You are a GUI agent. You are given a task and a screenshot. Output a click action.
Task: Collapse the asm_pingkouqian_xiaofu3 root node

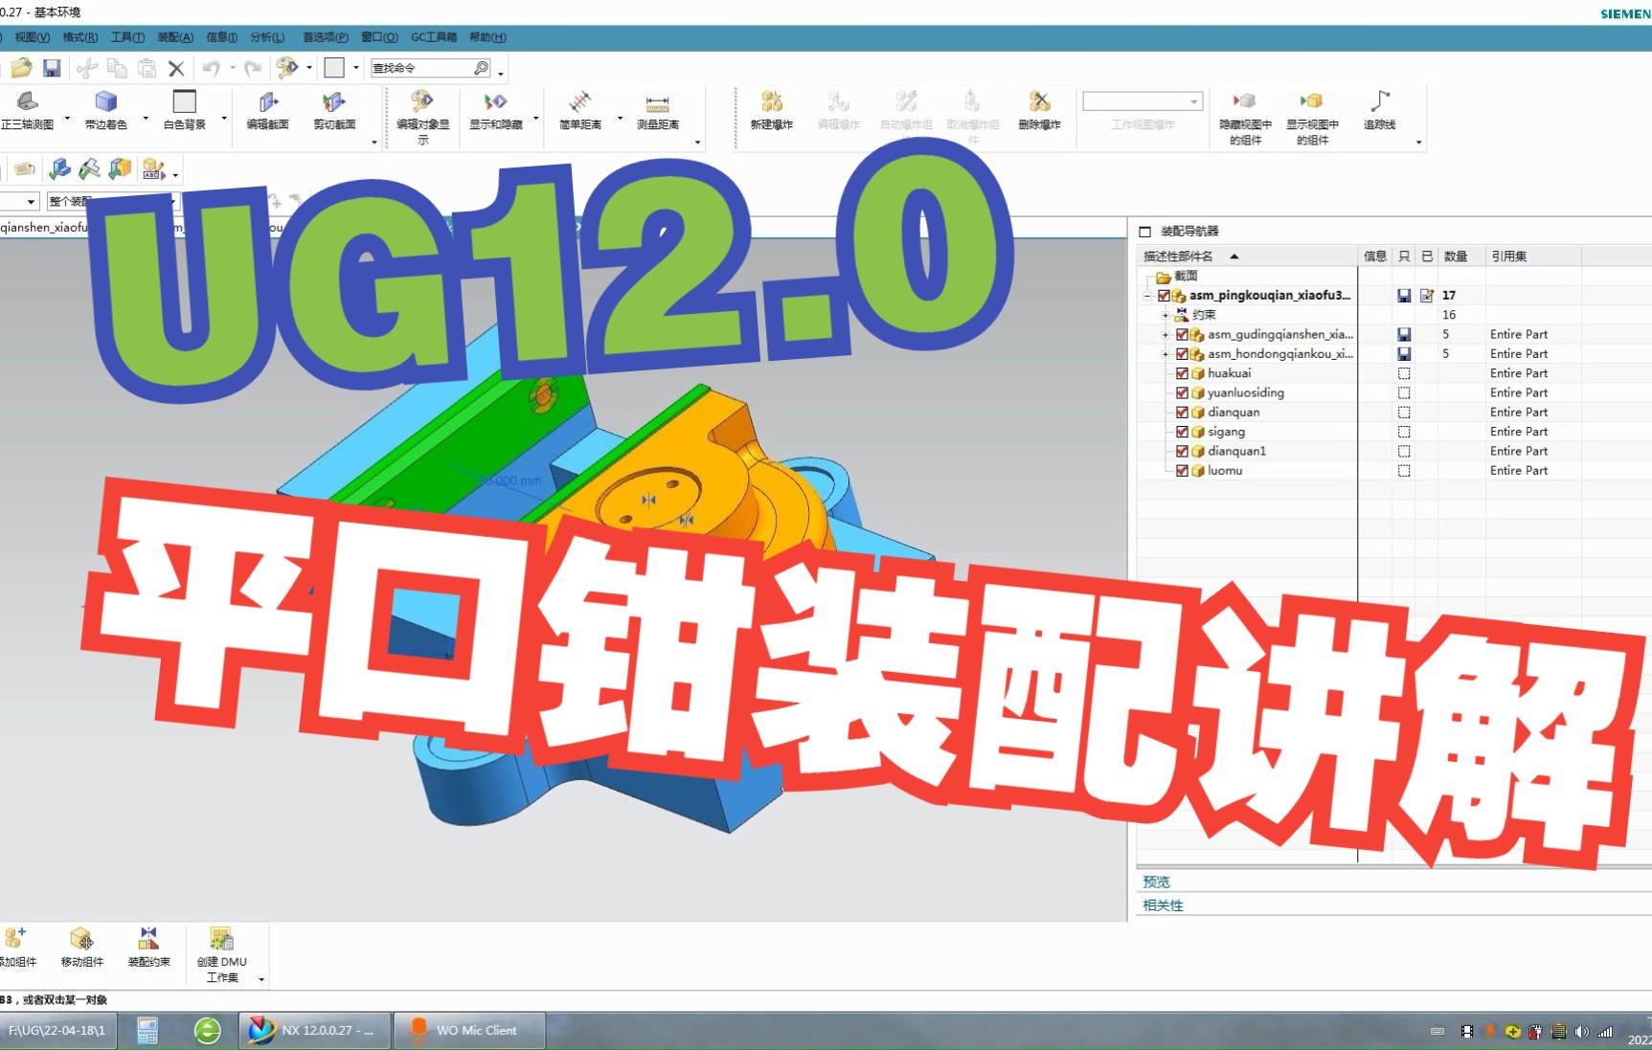(1147, 296)
